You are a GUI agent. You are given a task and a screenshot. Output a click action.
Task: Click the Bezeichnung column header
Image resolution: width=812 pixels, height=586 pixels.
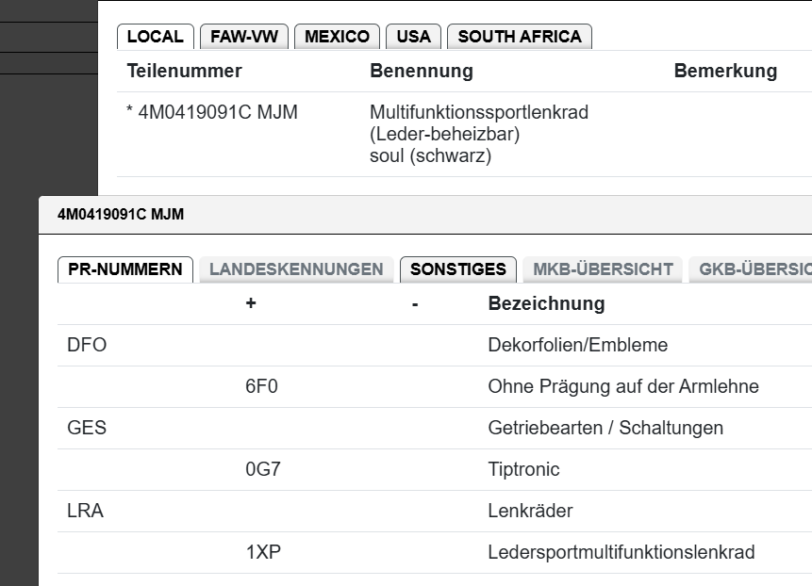pos(546,304)
